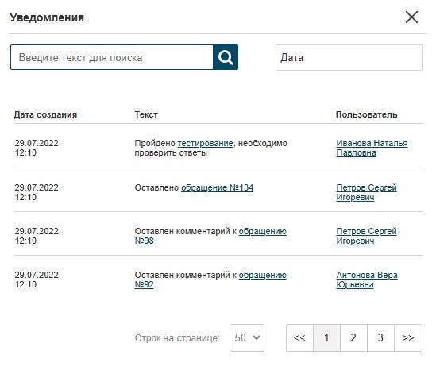Open user Антонова Вера Юрьевна
This screenshot has width=436, height=374.
367,280
